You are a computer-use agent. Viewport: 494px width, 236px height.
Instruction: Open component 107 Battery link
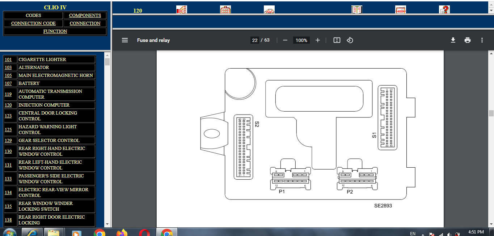[x=8, y=83]
